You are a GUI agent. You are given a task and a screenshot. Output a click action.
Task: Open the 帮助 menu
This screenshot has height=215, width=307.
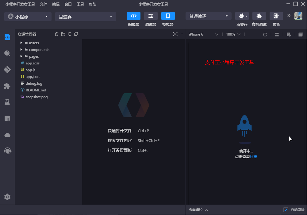(x=93, y=4)
